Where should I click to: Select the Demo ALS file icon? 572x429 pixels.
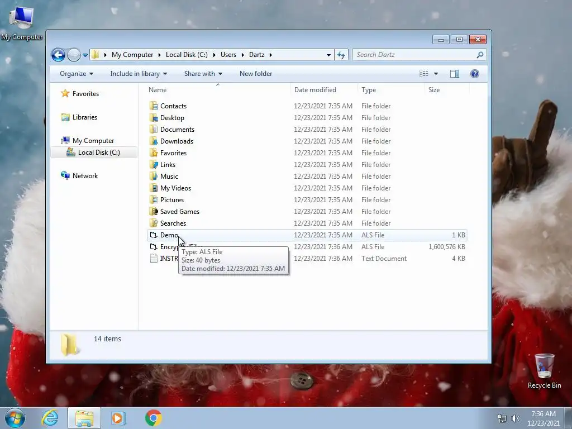(x=154, y=235)
